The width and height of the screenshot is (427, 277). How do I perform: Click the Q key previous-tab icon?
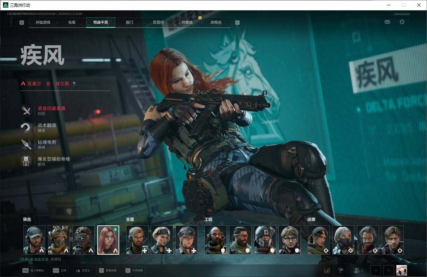pyautogui.click(x=22, y=22)
